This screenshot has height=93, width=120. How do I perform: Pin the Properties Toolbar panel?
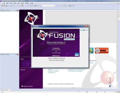tap(16, 55)
